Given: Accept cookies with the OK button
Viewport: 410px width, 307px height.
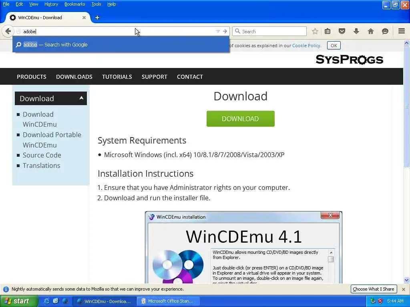Looking at the screenshot, I should pos(334,46).
